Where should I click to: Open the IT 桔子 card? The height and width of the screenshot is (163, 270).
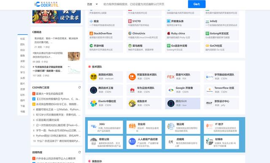pos(221,127)
